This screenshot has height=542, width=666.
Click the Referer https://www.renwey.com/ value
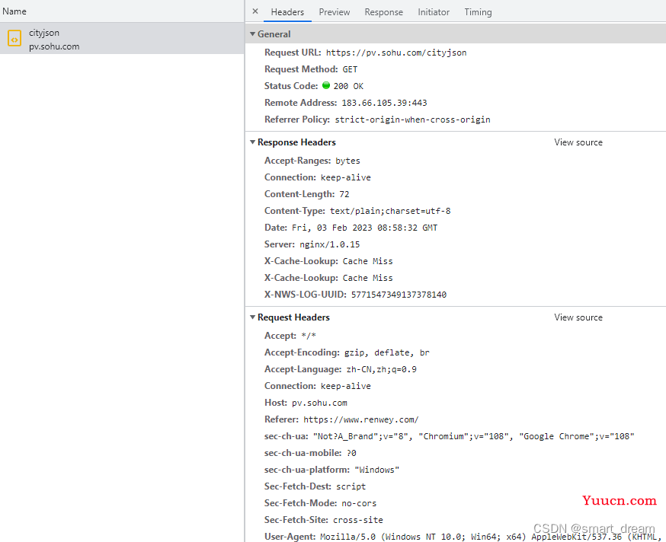(x=361, y=419)
